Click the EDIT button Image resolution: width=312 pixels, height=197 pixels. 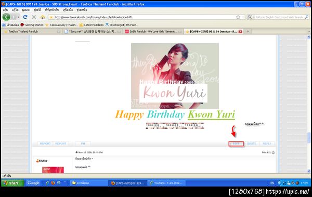coord(236,143)
